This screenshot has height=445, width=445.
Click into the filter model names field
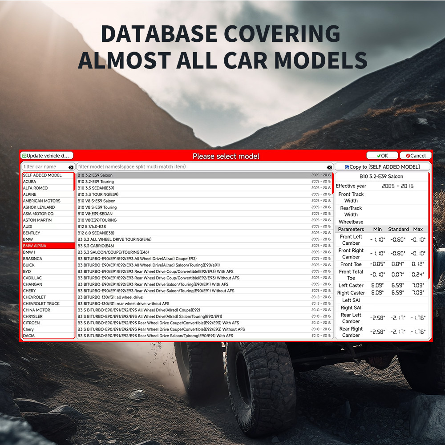(200, 167)
